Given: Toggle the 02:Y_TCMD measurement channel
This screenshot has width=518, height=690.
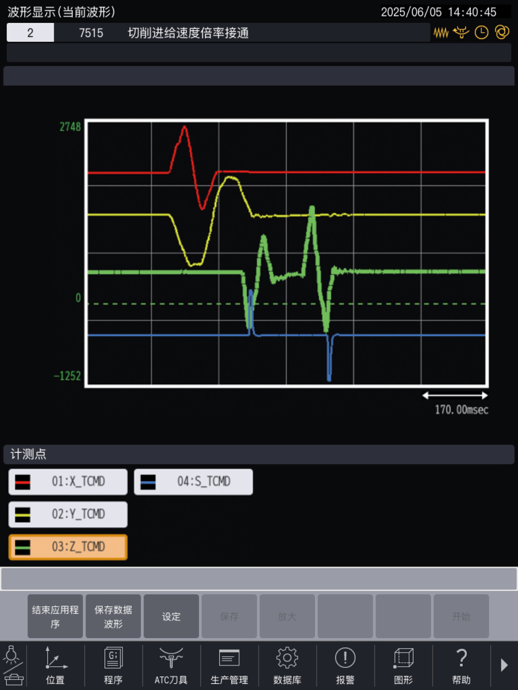Looking at the screenshot, I should coord(67,514).
